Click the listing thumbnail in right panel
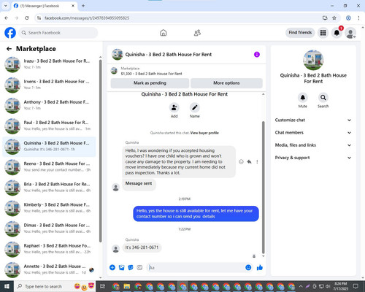 313,60
